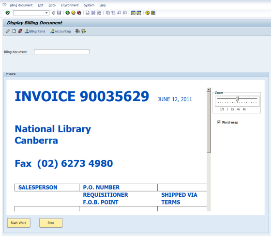Open the Goto menu
The width and height of the screenshot is (271, 236).
click(52, 5)
